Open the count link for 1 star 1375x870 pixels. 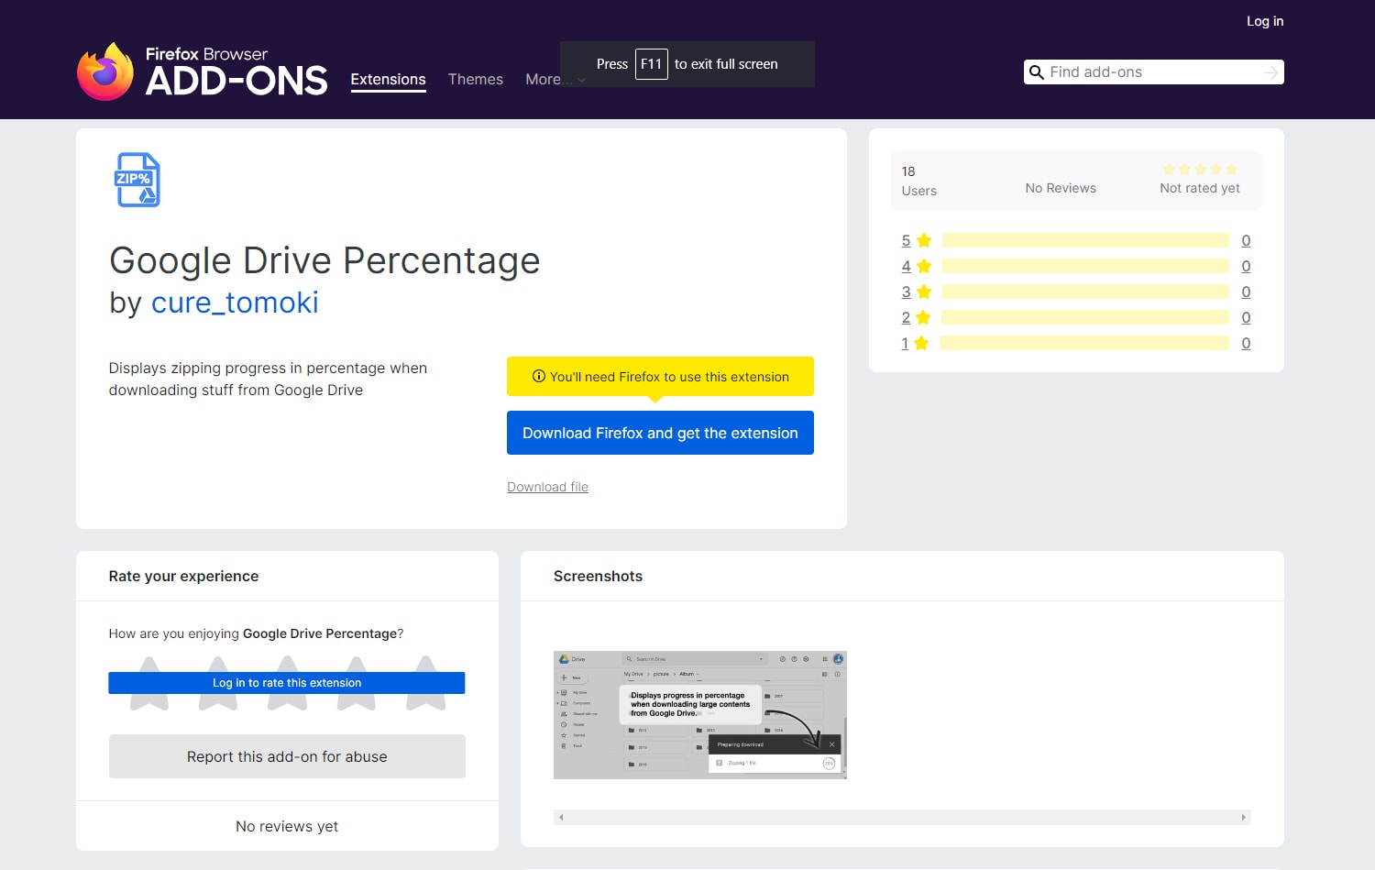[x=1246, y=343]
